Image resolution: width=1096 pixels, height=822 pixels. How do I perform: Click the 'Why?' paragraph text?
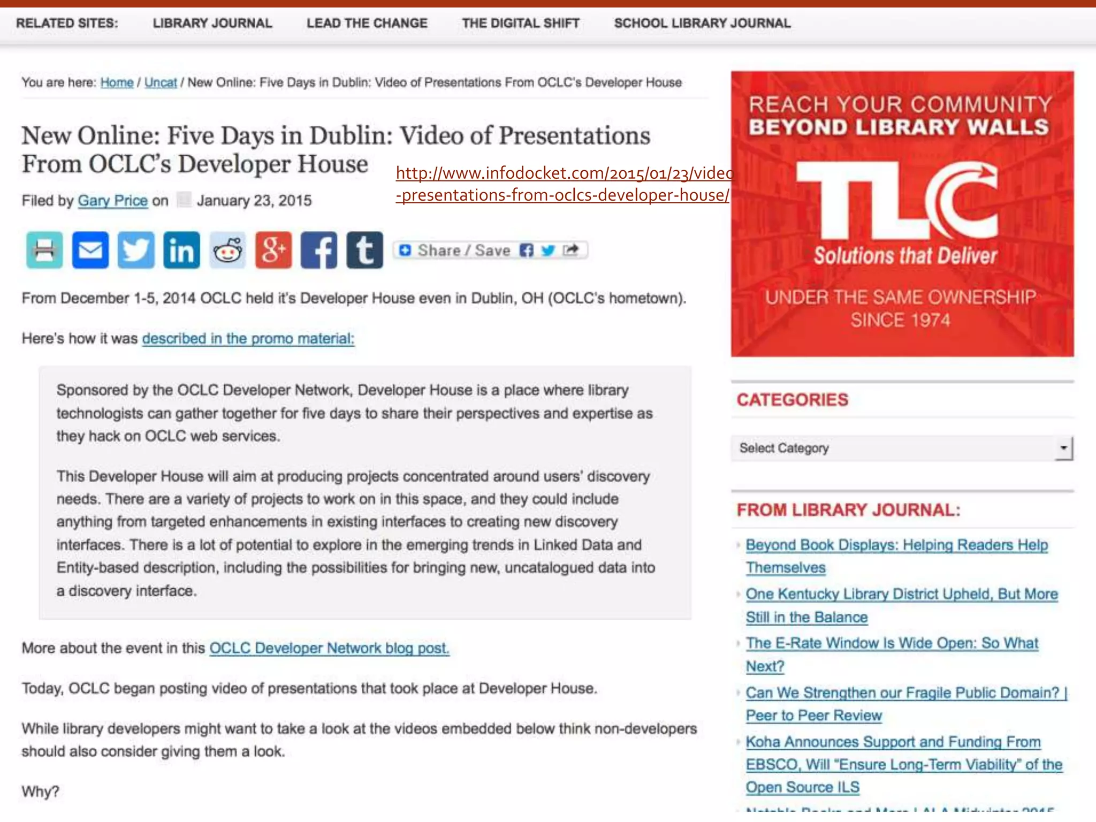41,791
